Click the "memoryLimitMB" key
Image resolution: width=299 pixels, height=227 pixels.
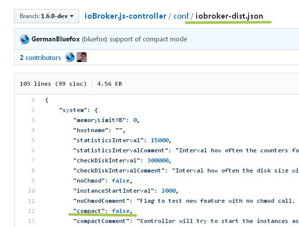99,120
